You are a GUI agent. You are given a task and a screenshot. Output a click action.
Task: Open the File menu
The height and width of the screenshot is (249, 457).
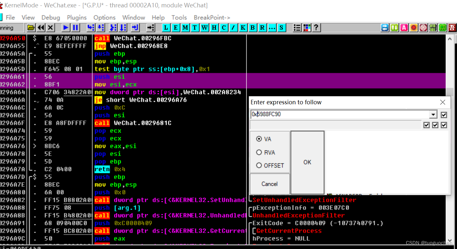pos(10,17)
